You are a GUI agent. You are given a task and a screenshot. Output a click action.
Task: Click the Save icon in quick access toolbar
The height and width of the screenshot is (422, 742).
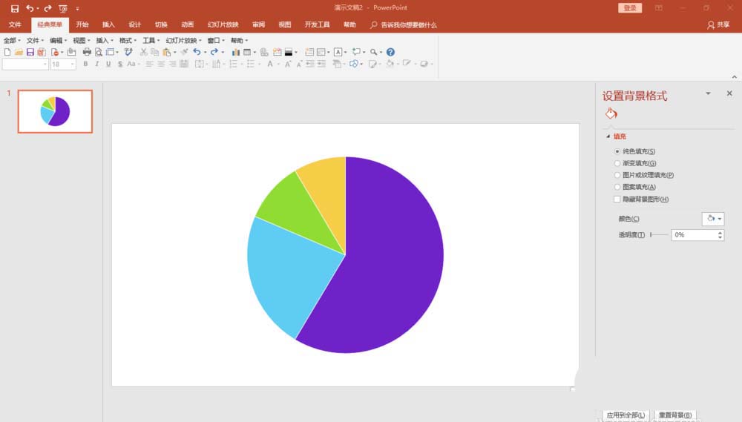coord(14,8)
